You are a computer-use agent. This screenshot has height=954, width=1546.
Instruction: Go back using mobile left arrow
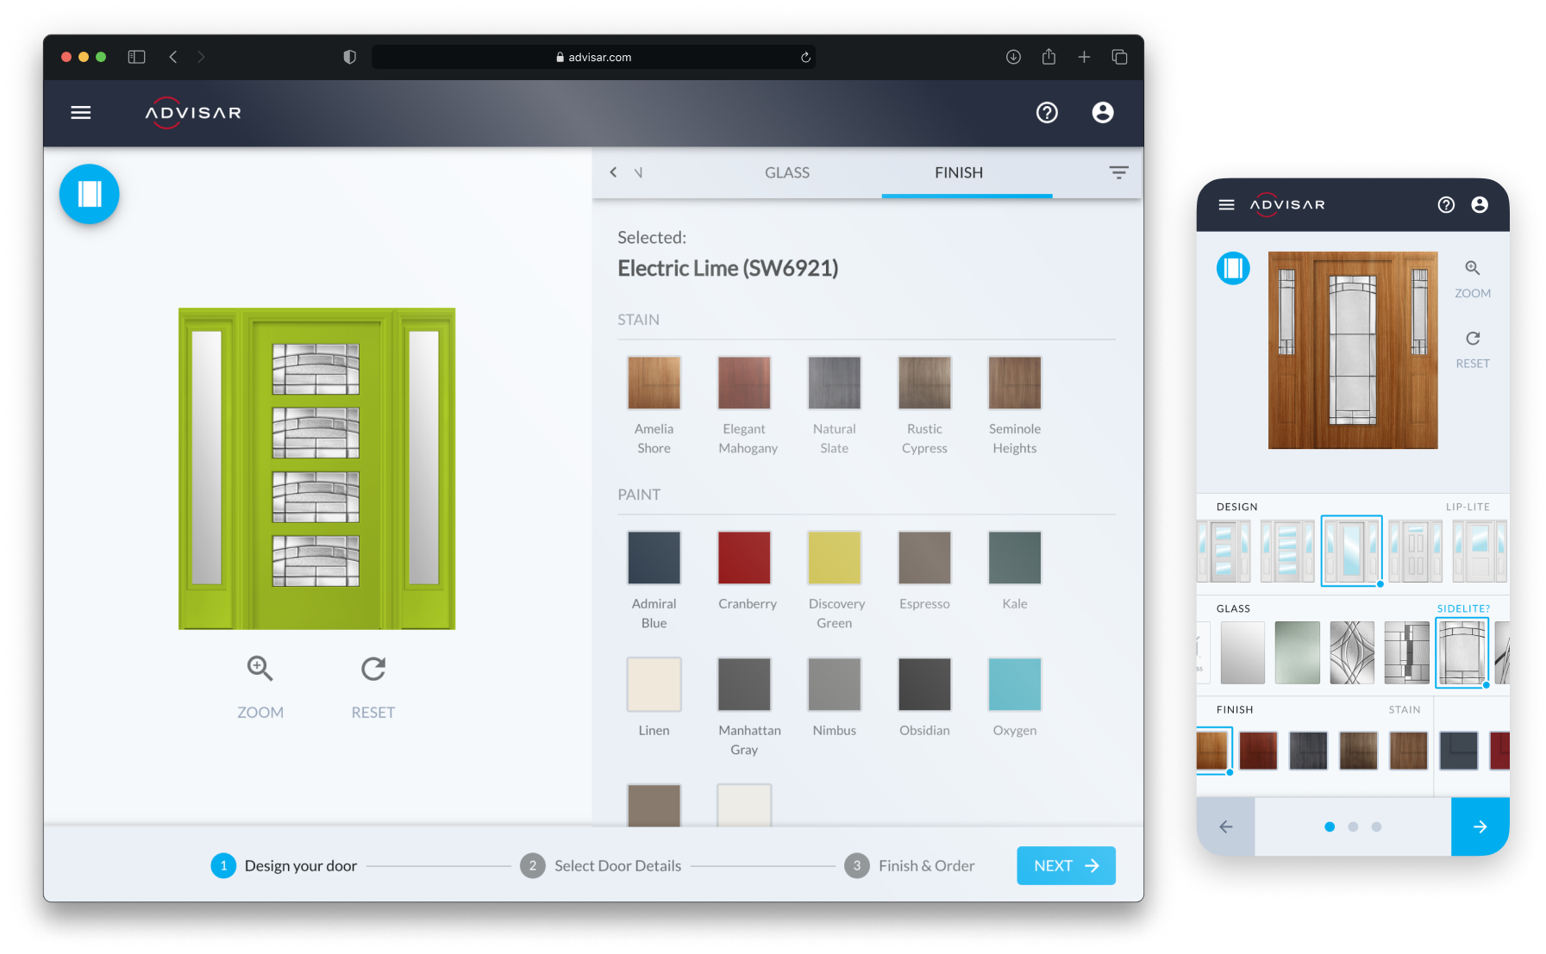pyautogui.click(x=1225, y=826)
